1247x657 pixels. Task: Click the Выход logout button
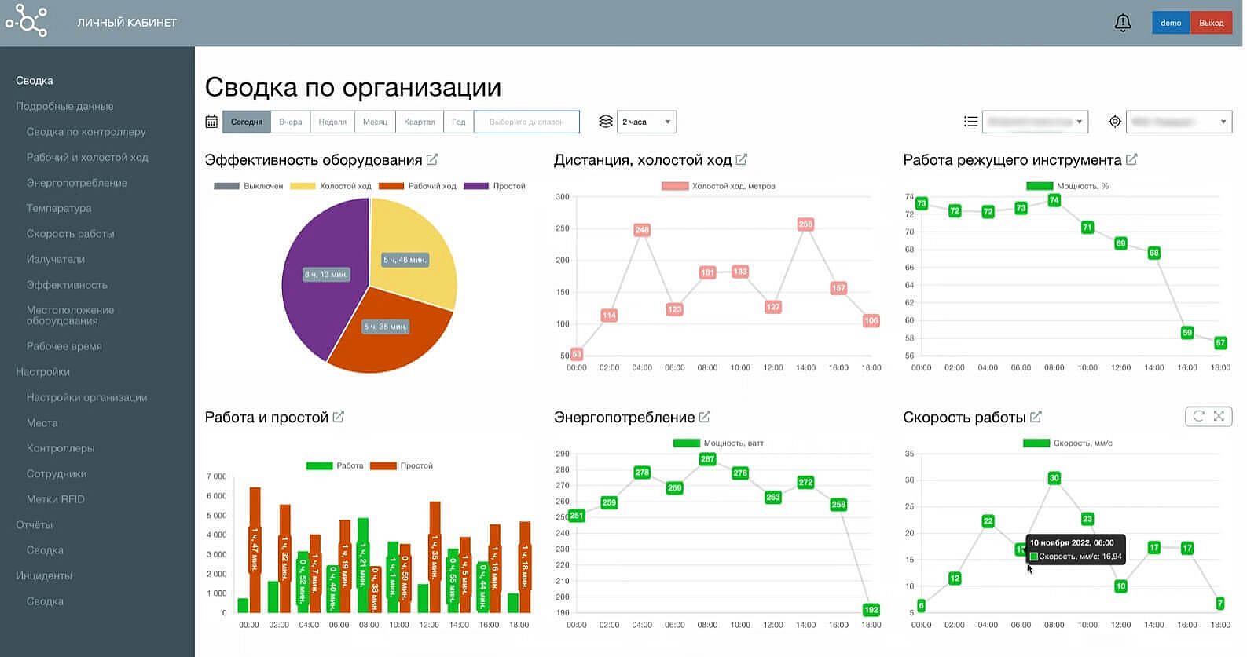pos(1211,23)
